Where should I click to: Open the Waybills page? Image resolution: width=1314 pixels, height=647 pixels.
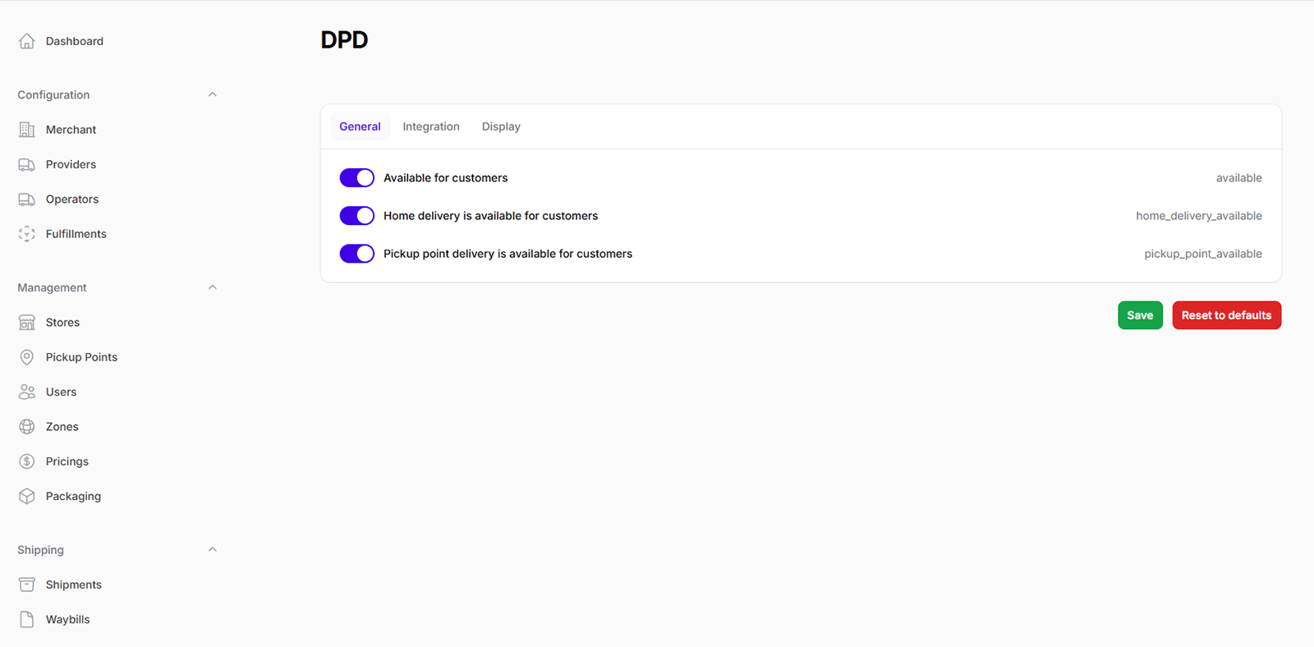point(68,619)
